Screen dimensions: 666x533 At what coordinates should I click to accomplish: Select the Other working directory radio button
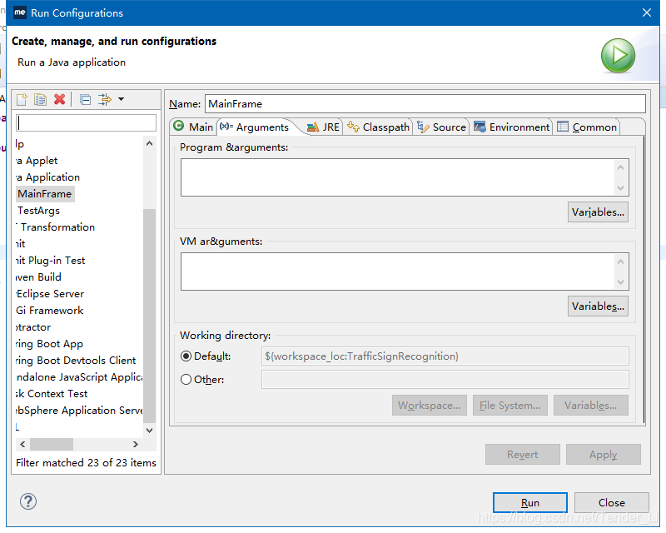tap(186, 380)
